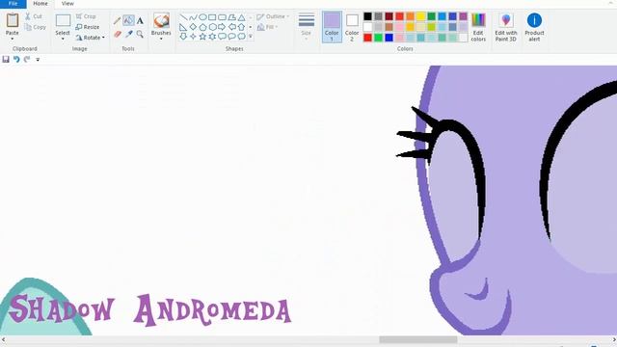Screen dimensions: 617x347
Task: Choose the dark red color swatch
Action: [x=389, y=16]
